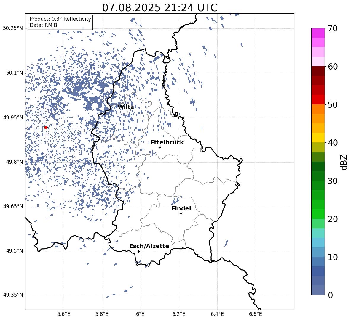Click the Esch/Alzette cross marker
This screenshot has width=351, height=320.
[138, 251]
